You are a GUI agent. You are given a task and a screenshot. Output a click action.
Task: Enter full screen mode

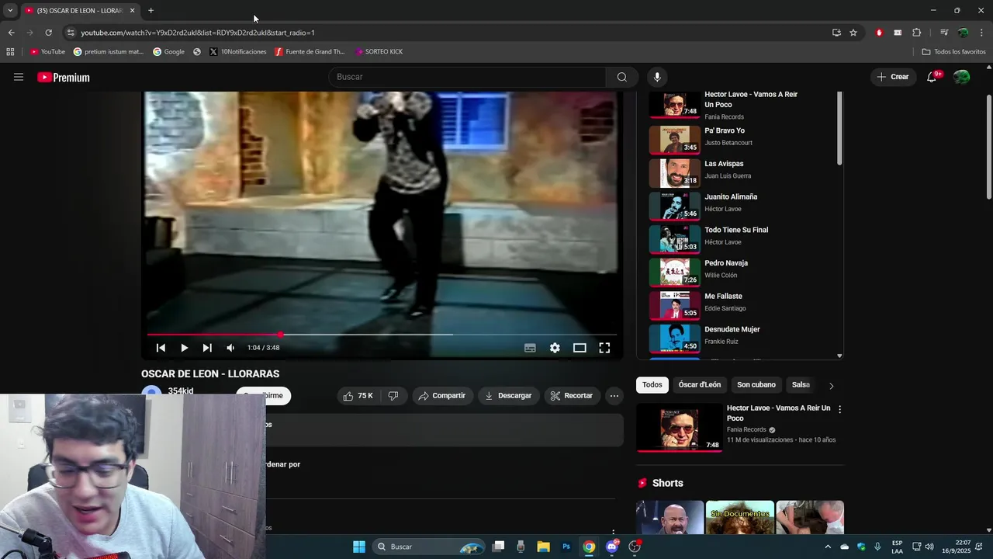tap(604, 348)
